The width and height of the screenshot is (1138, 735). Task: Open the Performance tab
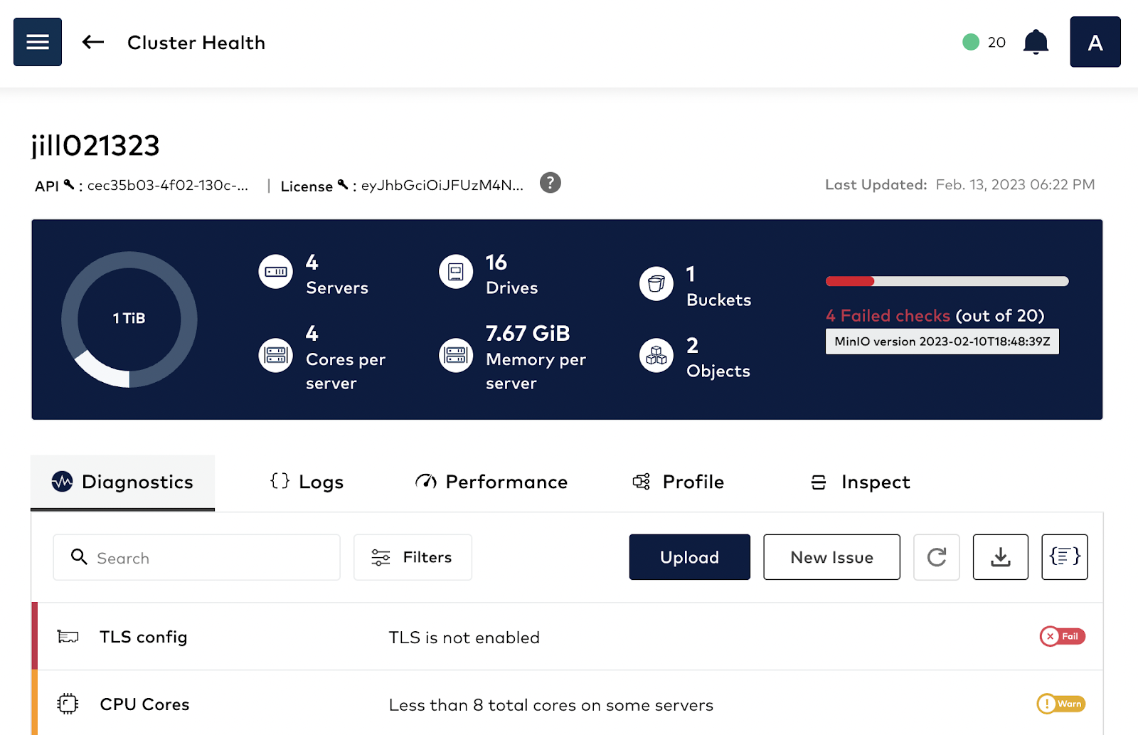491,482
